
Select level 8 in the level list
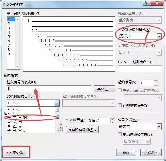(11, 50)
